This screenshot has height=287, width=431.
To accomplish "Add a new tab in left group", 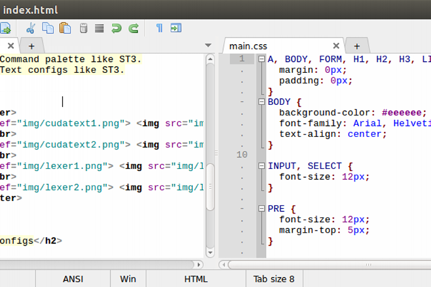I will [x=31, y=46].
